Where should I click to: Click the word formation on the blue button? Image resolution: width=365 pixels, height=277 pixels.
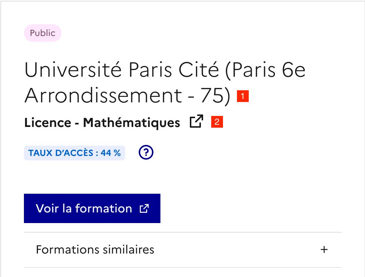pos(103,208)
